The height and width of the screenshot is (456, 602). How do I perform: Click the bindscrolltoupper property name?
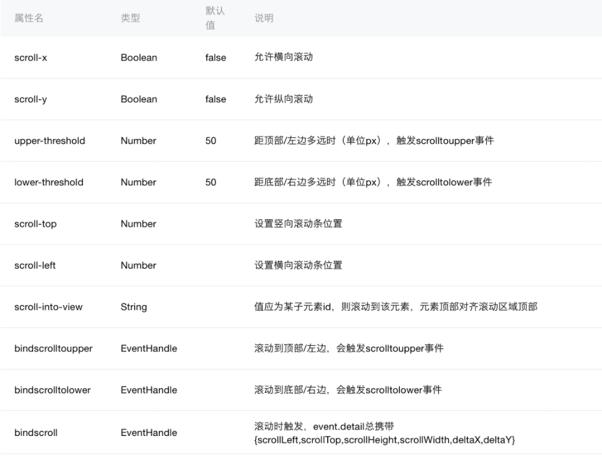coord(53,349)
